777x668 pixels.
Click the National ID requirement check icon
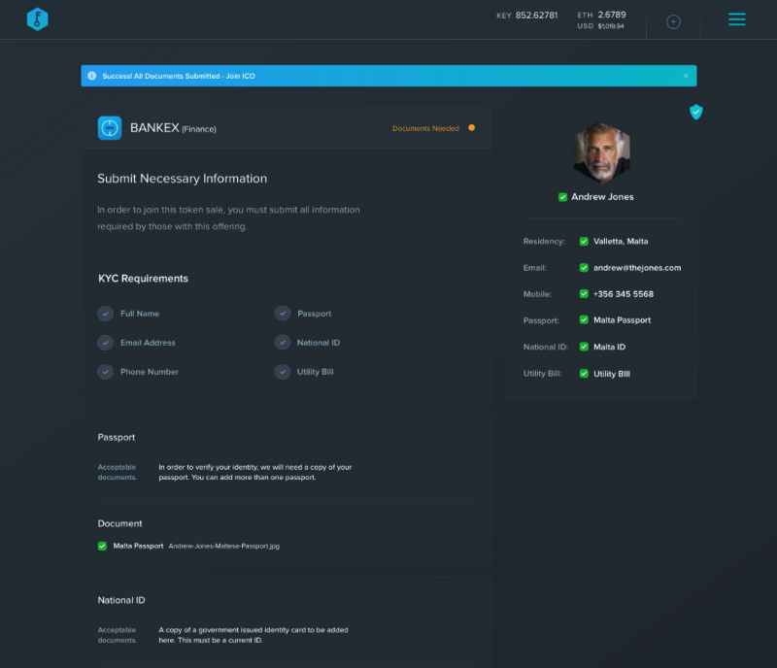(x=283, y=343)
